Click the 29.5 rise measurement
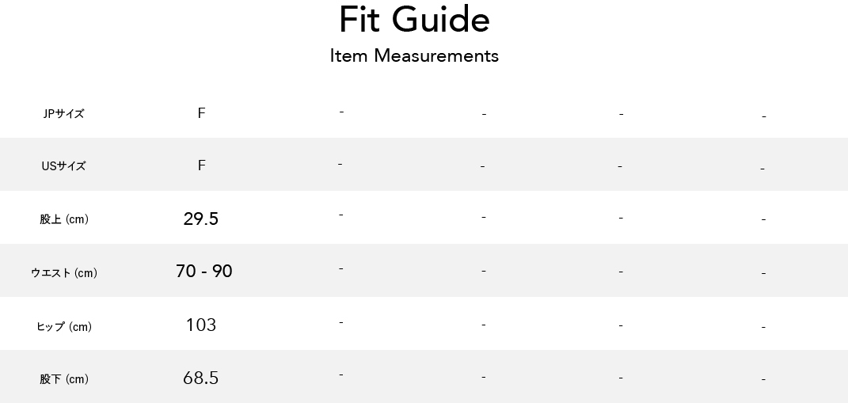This screenshot has width=848, height=403. 201,219
